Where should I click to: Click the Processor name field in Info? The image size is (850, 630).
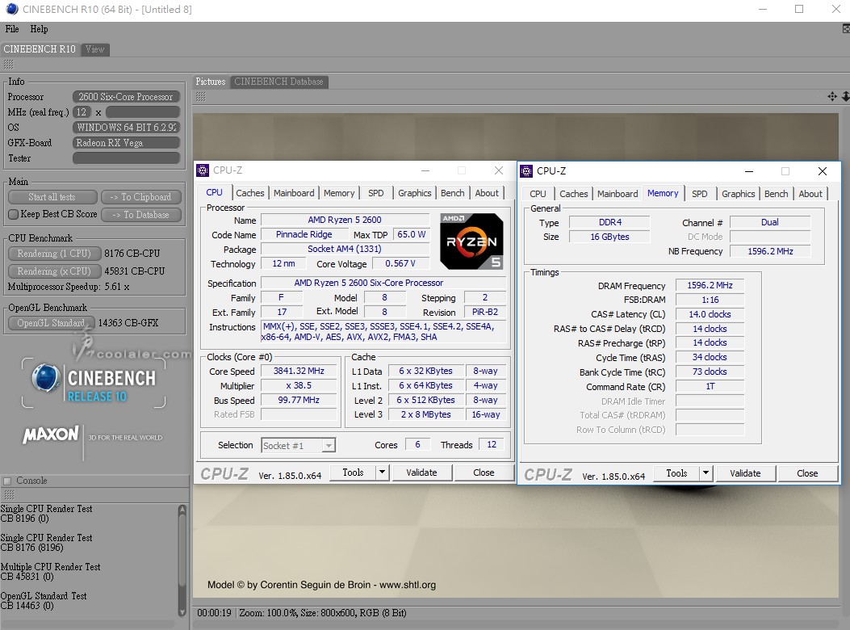click(126, 97)
